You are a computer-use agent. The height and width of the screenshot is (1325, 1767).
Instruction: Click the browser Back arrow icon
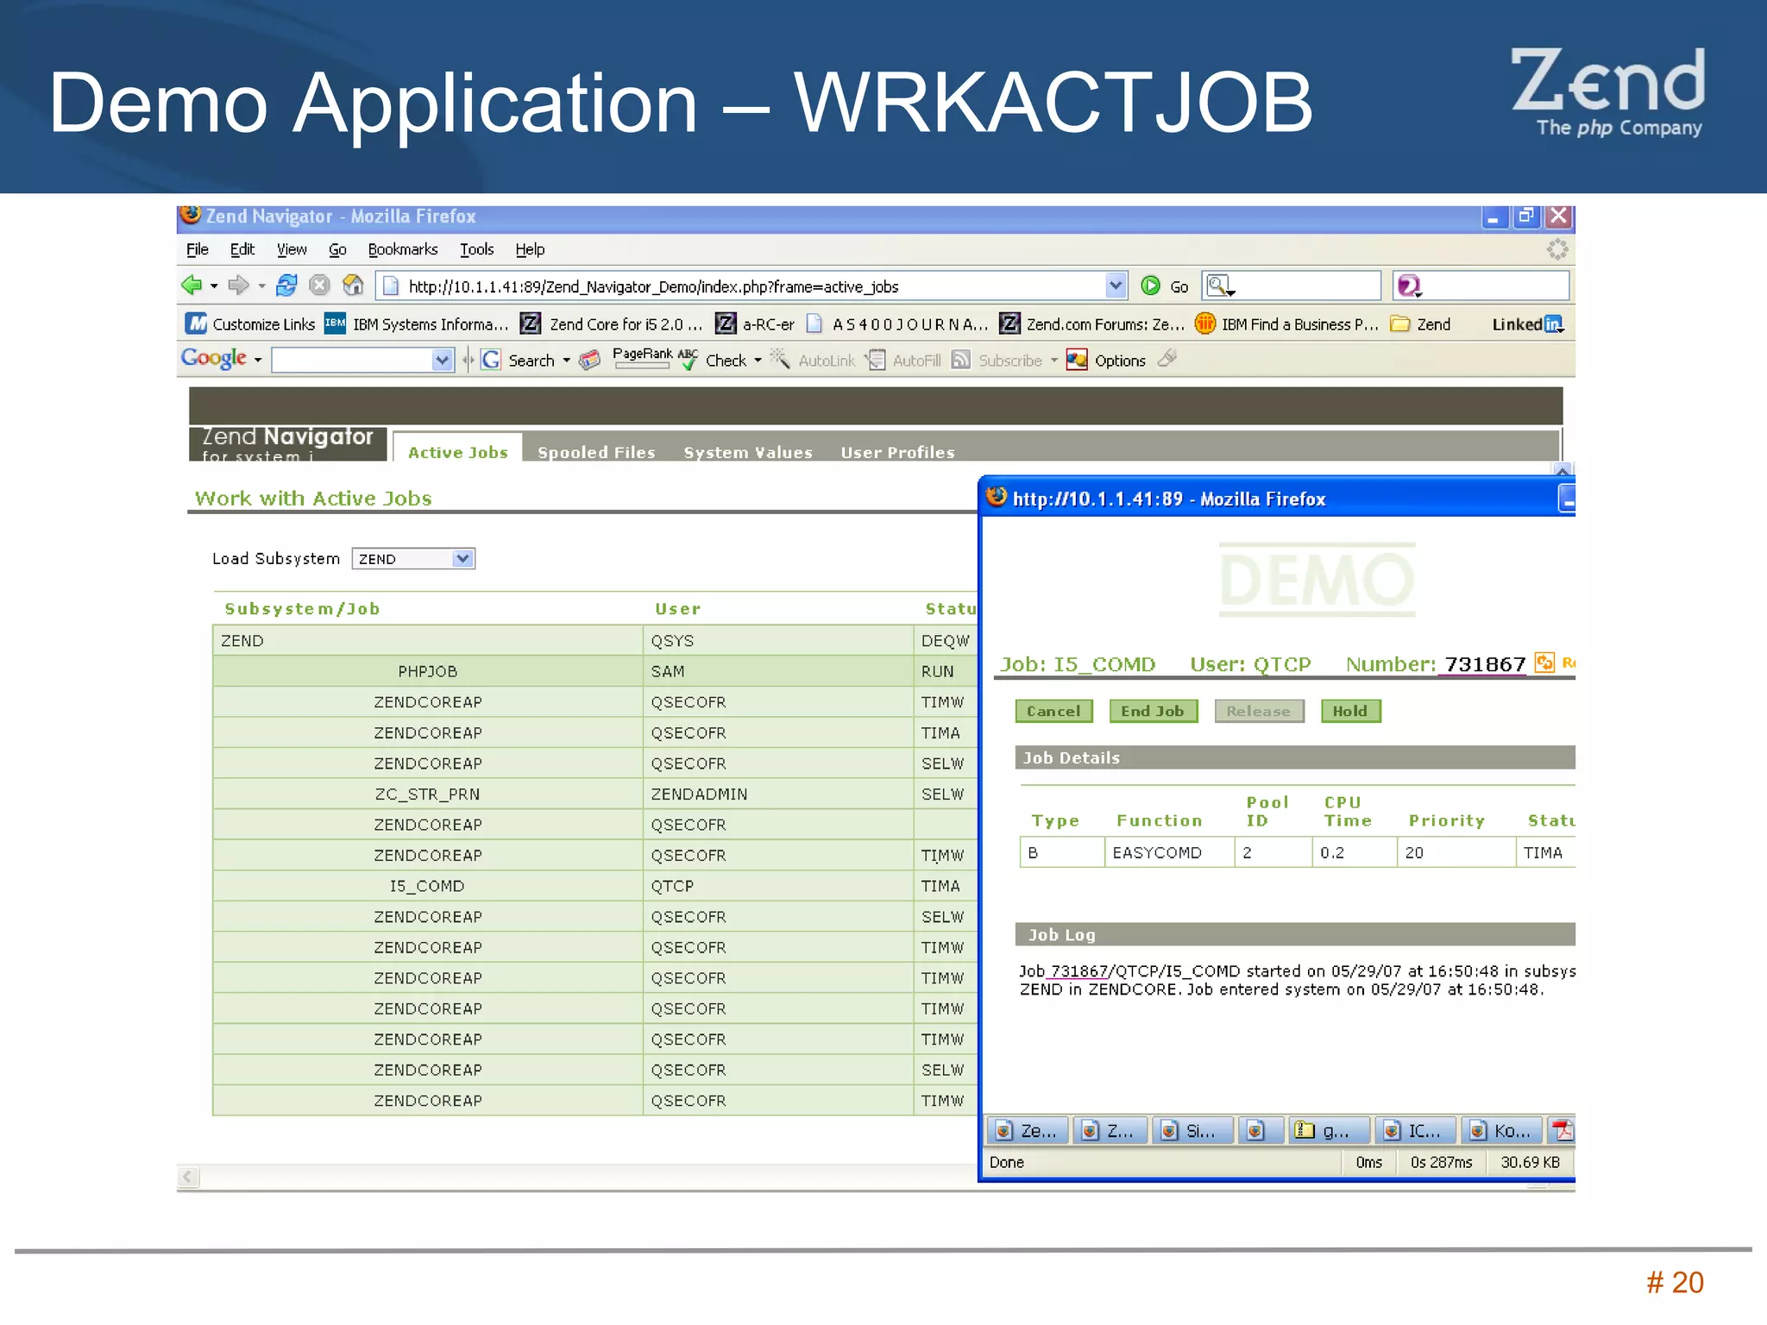(x=192, y=286)
